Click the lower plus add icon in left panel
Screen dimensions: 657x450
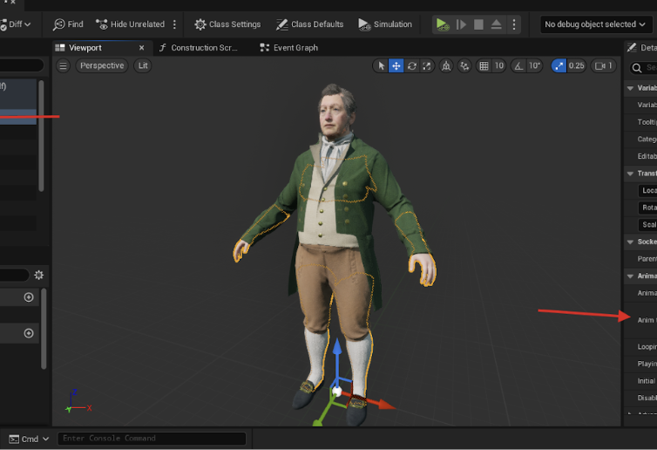point(29,333)
